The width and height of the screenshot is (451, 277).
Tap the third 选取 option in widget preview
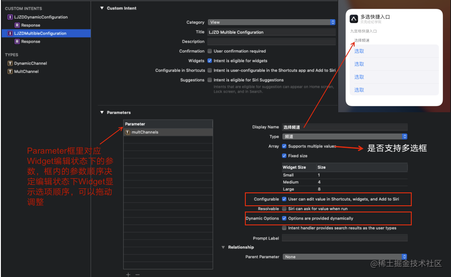pos(359,77)
